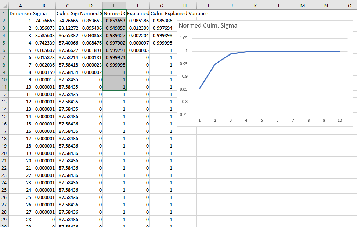Viewport: 357px width, 227px height.
Task: Click the 1.05 label on chart vertical axis
Action: tap(184, 38)
